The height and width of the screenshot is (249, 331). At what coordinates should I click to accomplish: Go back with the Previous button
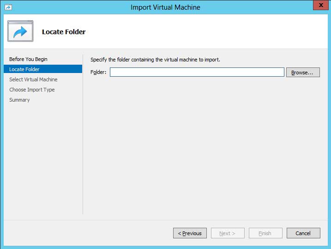coord(190,233)
